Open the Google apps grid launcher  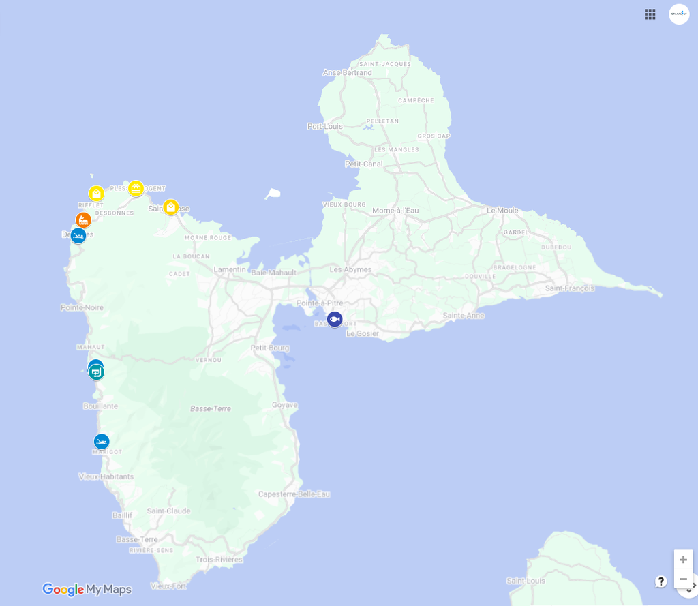[650, 14]
